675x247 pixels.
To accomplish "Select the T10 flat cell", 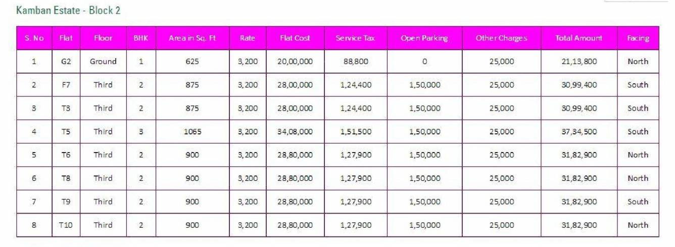I will point(66,225).
